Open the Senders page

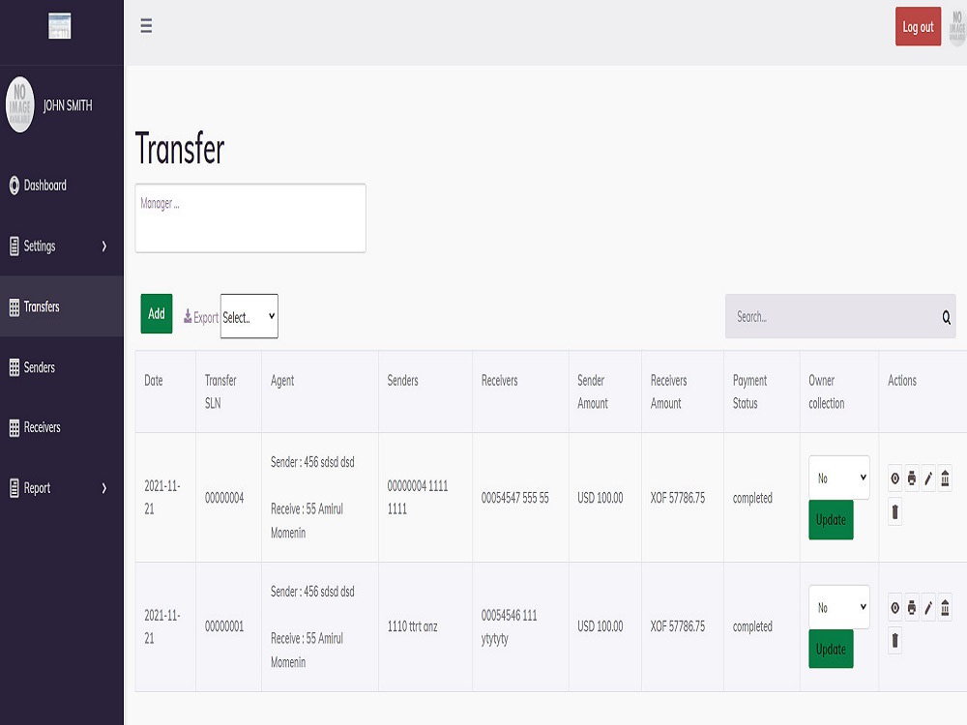(x=62, y=367)
